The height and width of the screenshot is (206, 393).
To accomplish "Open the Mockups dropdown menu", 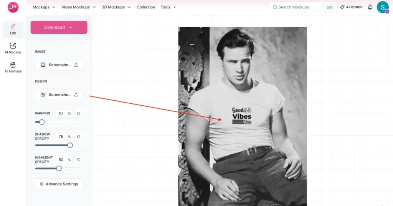I will pyautogui.click(x=44, y=7).
